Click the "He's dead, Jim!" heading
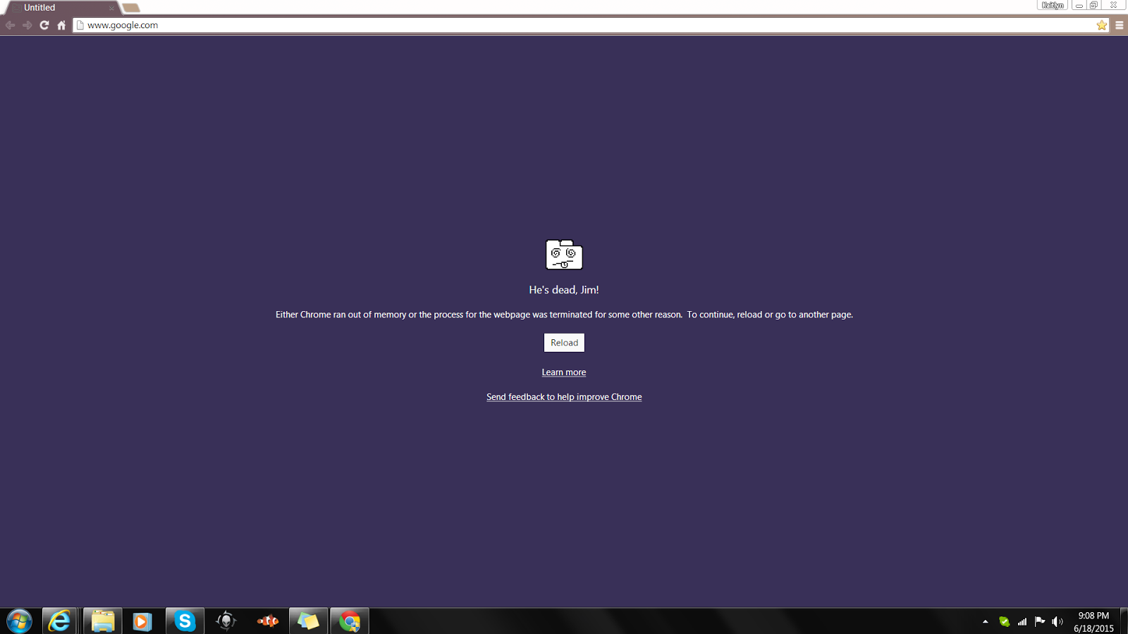The image size is (1128, 634). tap(564, 290)
